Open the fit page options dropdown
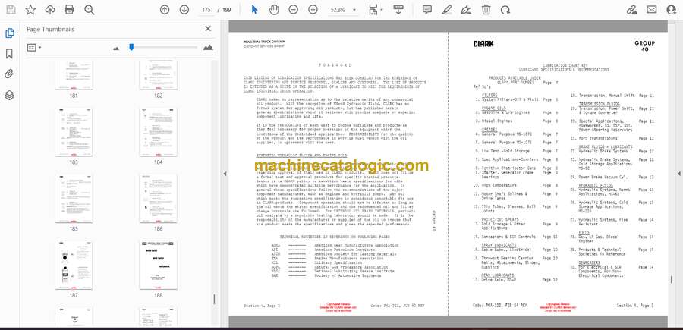The height and width of the screenshot is (330, 683). (376, 10)
